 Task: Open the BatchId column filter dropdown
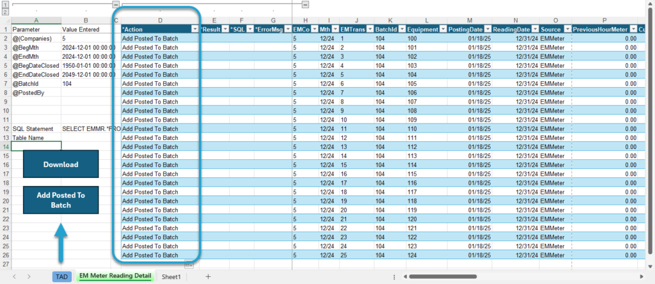pos(402,29)
